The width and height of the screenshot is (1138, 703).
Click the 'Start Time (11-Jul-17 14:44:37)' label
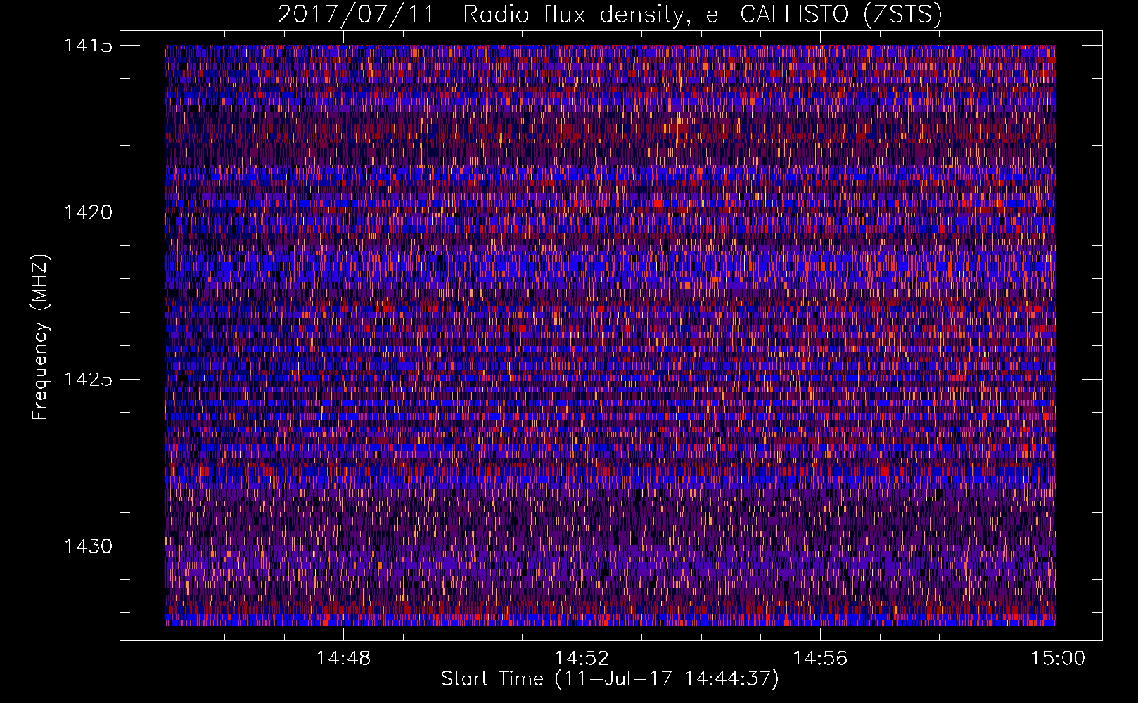[x=610, y=679]
